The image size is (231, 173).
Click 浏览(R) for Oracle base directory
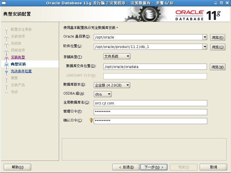[x=218, y=37]
